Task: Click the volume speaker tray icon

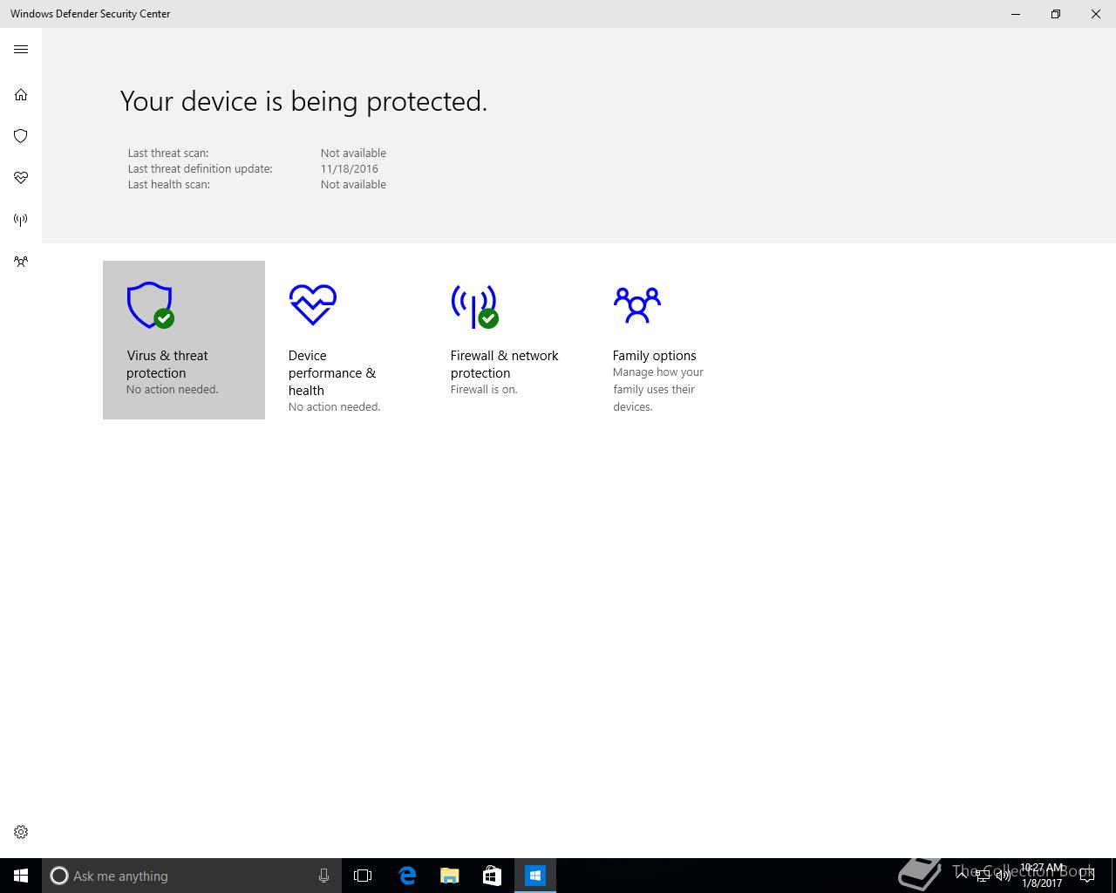Action: click(1004, 876)
